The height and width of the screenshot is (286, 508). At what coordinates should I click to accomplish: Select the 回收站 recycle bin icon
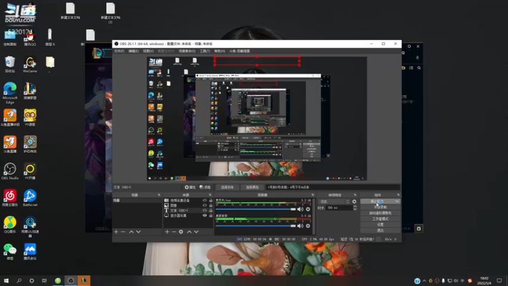point(10,64)
